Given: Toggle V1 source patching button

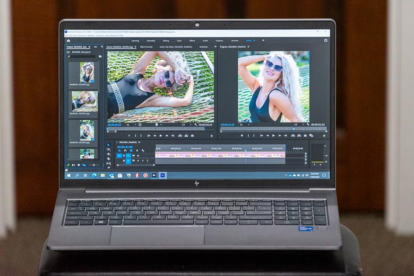Looking at the screenshot, I should pyautogui.click(x=119, y=156).
